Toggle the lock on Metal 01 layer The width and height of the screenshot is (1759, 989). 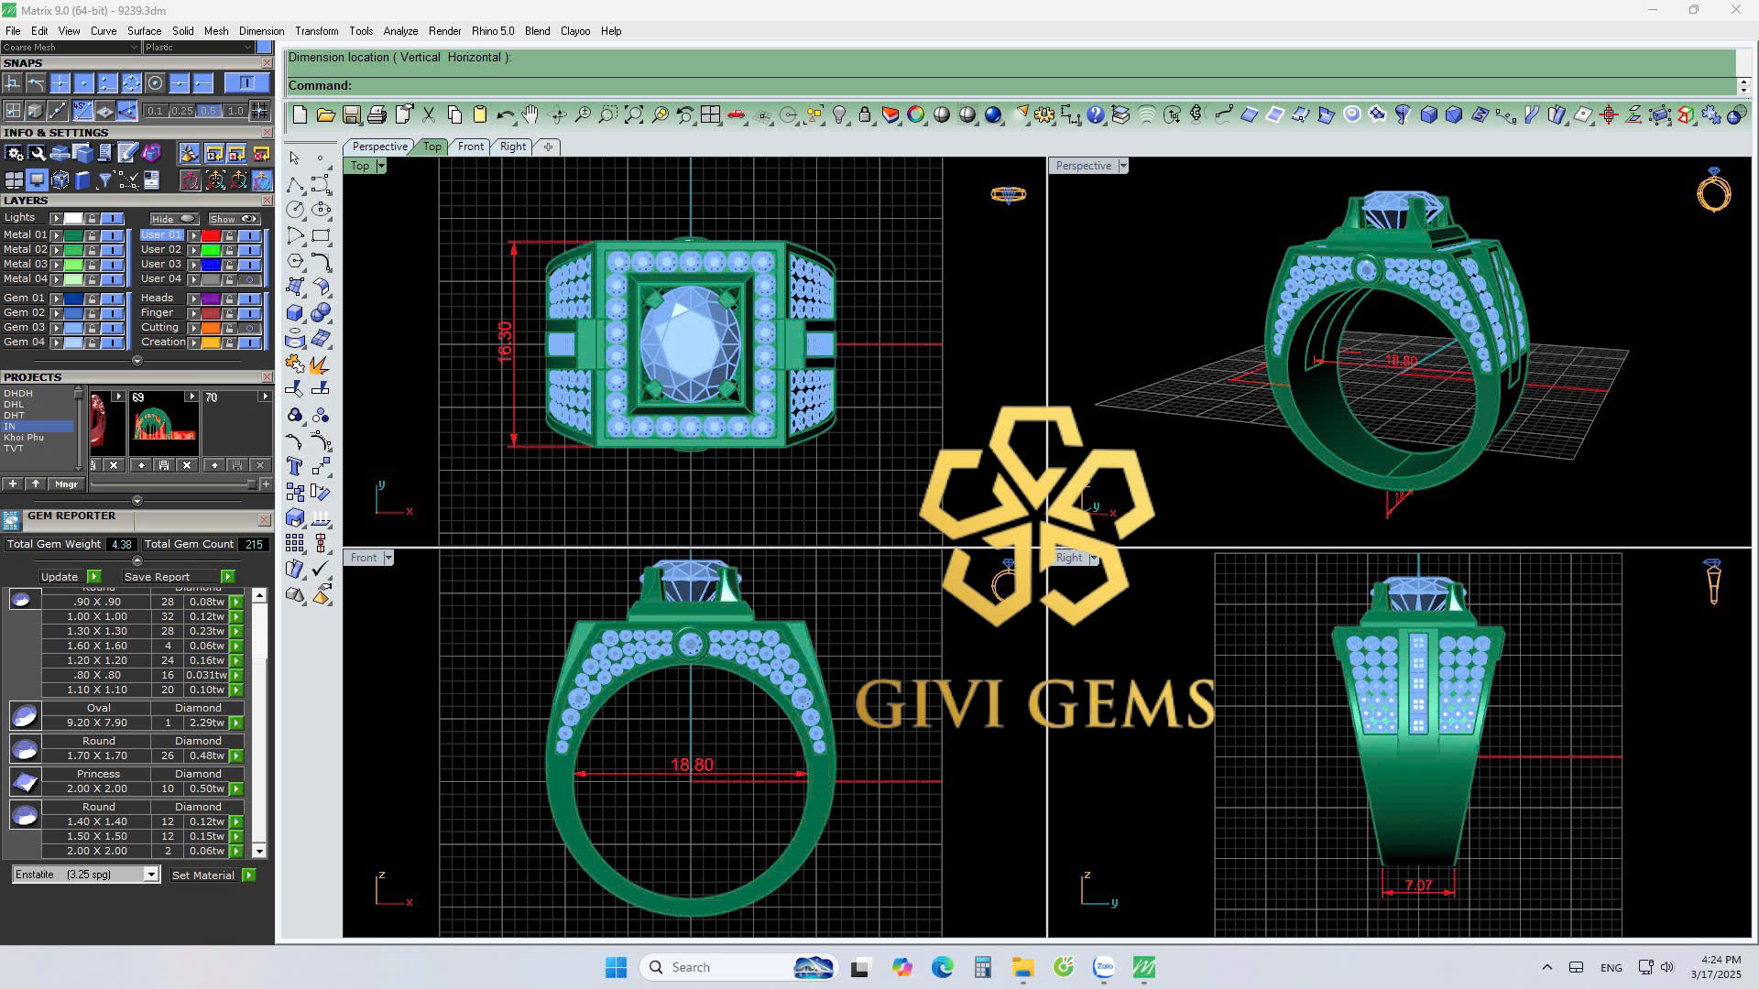click(92, 235)
